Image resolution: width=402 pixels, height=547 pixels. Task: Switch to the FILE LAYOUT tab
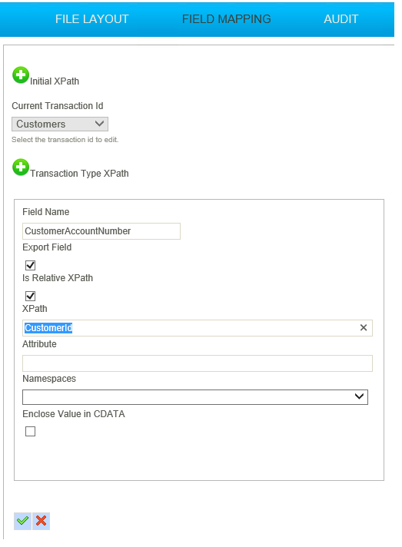coord(92,19)
